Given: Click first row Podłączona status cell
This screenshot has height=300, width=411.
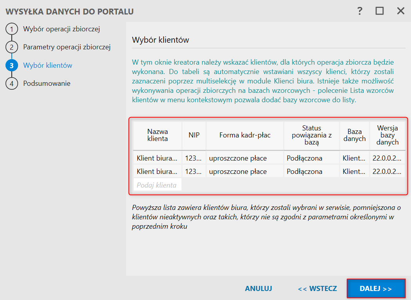Looking at the screenshot, I should (312, 158).
